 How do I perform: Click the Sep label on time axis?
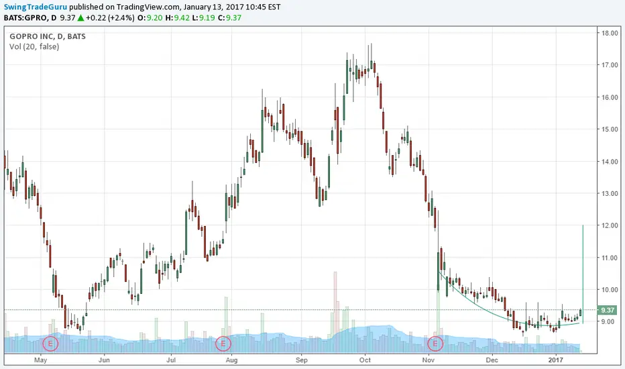pos(302,360)
